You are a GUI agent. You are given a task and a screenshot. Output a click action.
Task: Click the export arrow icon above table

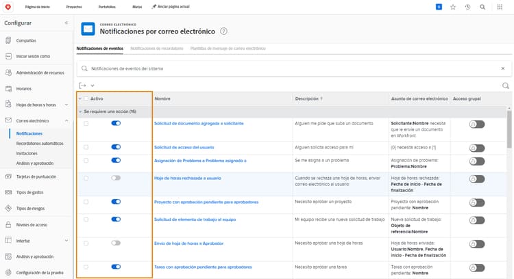83,85
